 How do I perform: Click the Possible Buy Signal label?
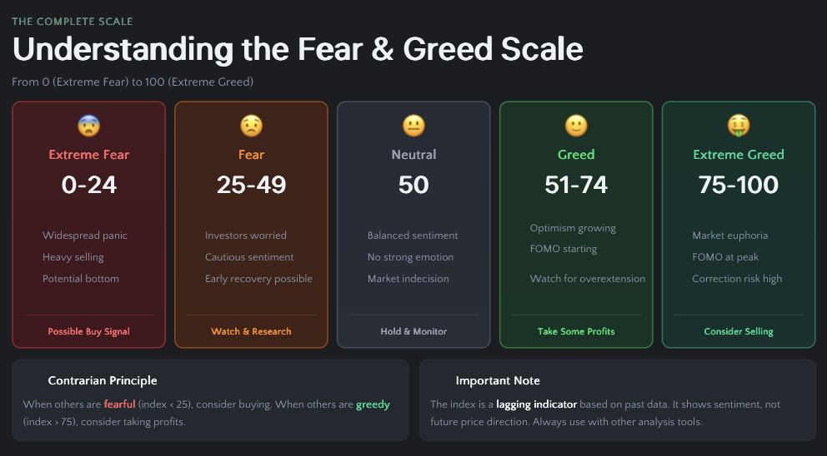click(88, 331)
